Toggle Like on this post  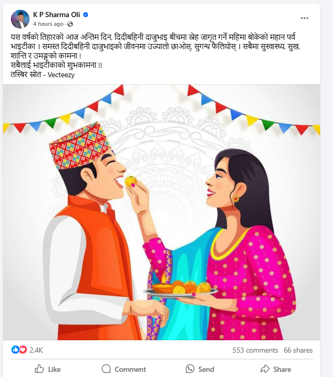pyautogui.click(x=48, y=369)
